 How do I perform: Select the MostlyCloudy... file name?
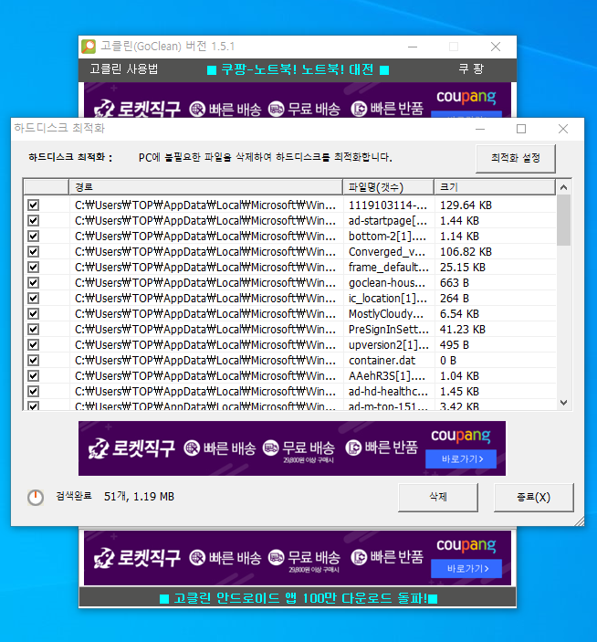click(x=386, y=313)
